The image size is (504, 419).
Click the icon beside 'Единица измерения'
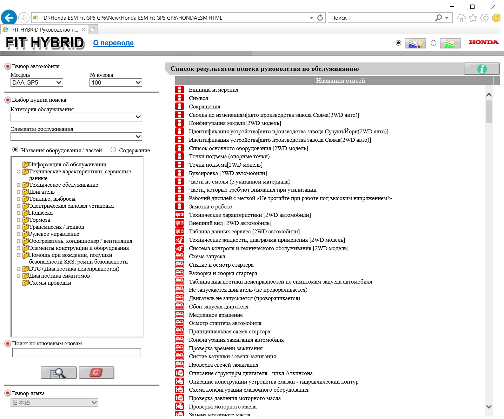coord(179,89)
